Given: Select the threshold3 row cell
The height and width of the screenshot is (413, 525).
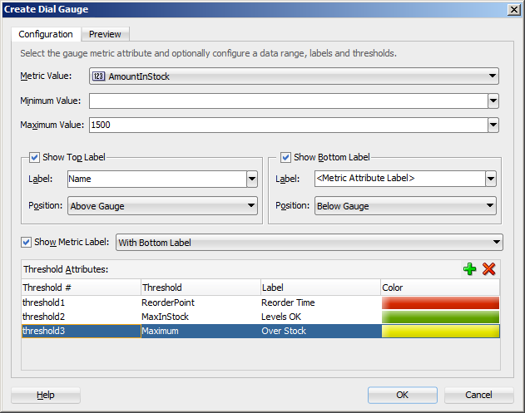Looking at the screenshot, I should [81, 331].
